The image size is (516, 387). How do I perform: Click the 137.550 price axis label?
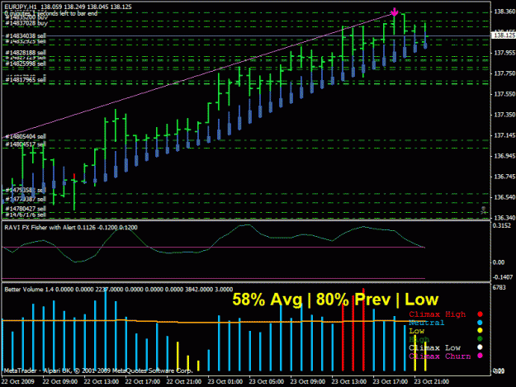click(x=504, y=94)
